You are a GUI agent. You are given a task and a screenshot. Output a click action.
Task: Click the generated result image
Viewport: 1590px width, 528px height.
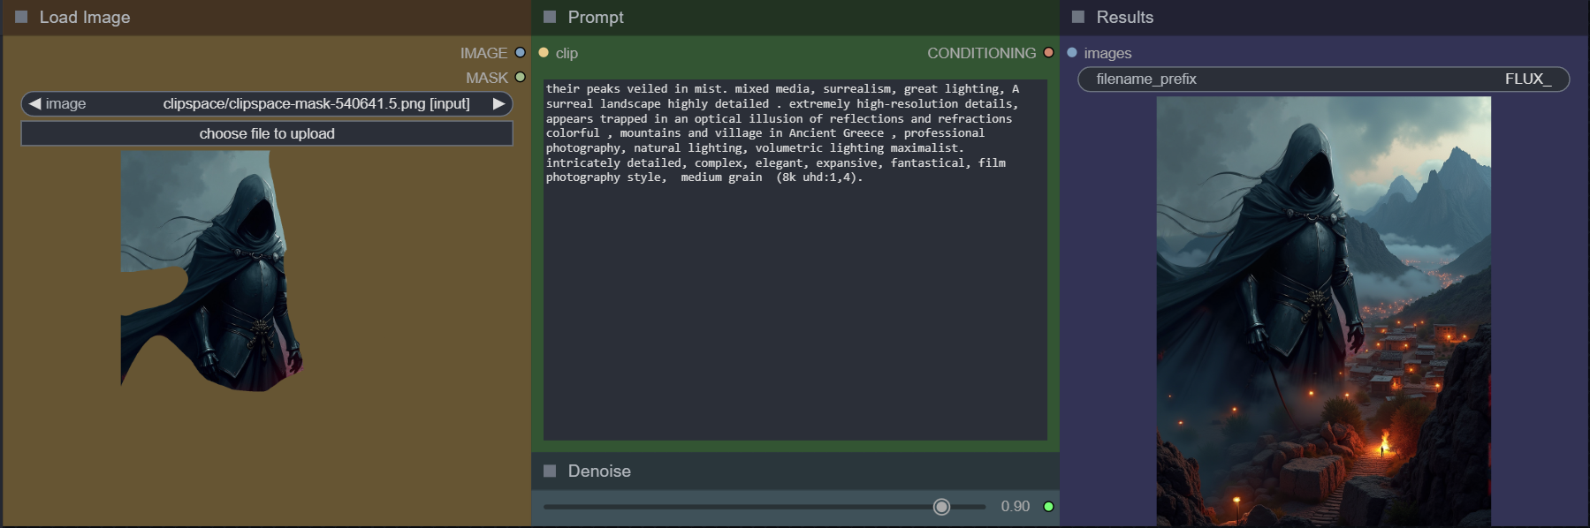point(1324,312)
